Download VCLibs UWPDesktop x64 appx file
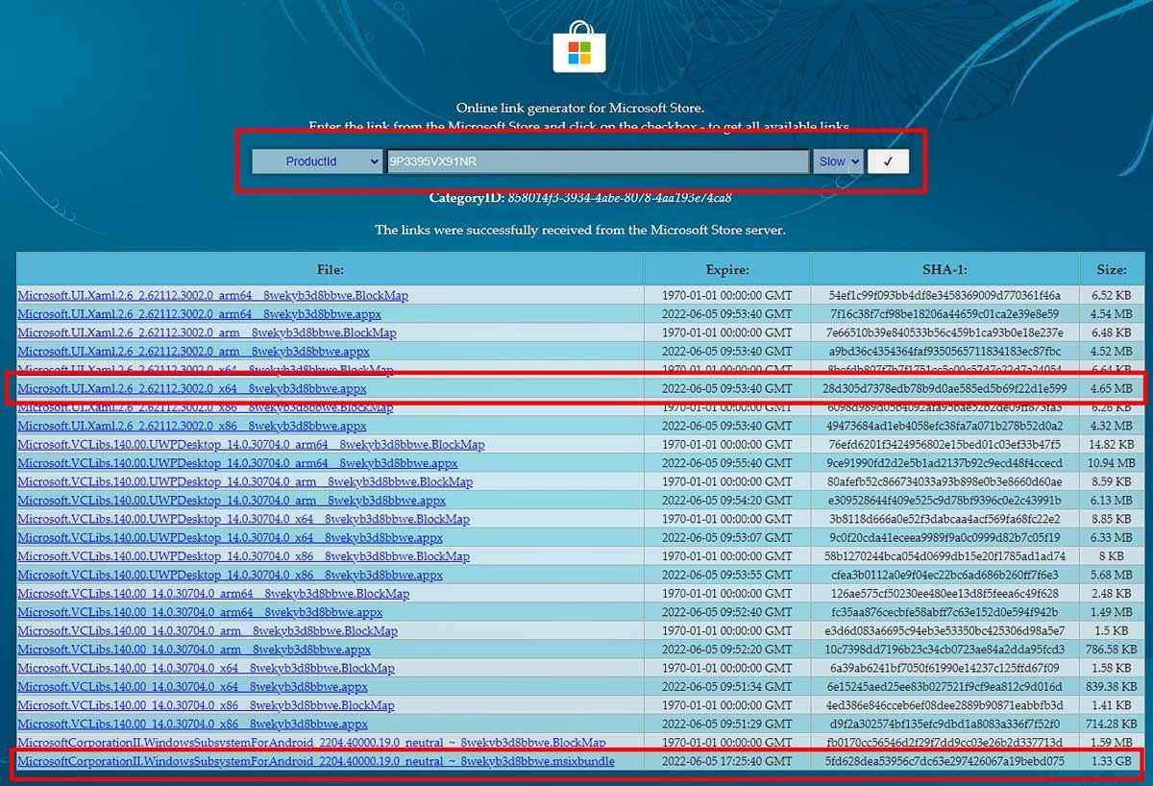This screenshot has height=786, width=1153. 230,538
